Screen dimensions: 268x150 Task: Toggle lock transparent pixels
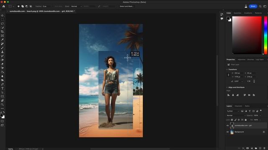point(232,120)
